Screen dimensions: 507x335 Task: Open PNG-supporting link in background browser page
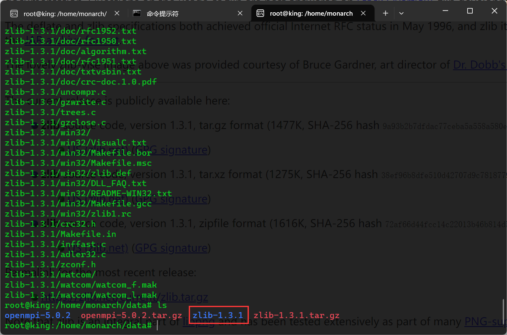pyautogui.click(x=486, y=321)
